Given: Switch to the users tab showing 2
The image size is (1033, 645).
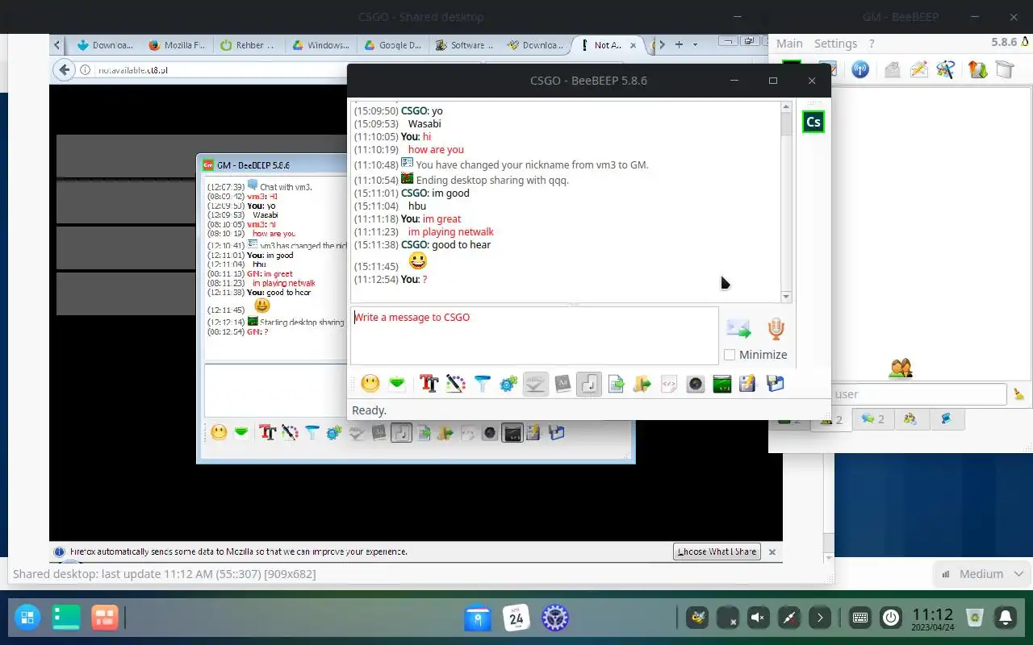Looking at the screenshot, I should [831, 419].
